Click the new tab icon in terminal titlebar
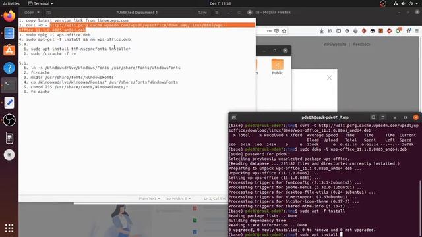This screenshot has height=237, width=422. pyautogui.click(x=234, y=117)
